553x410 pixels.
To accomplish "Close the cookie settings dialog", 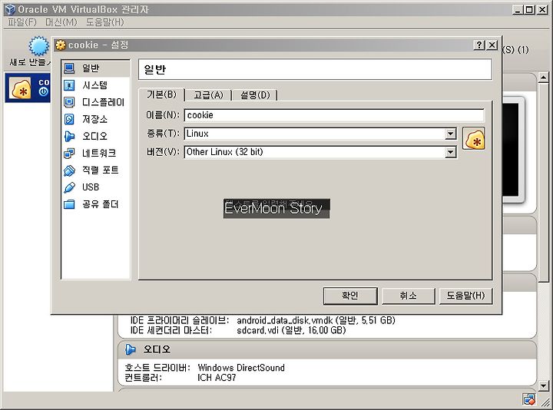I will (492, 45).
